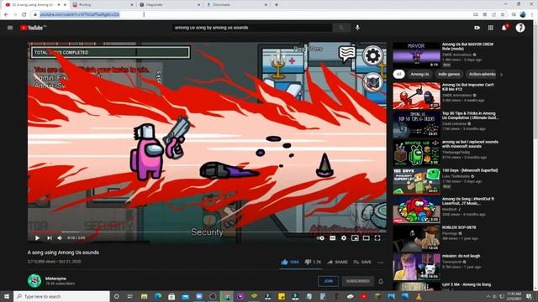Open the Chrome three-dot menu

[x=532, y=14]
